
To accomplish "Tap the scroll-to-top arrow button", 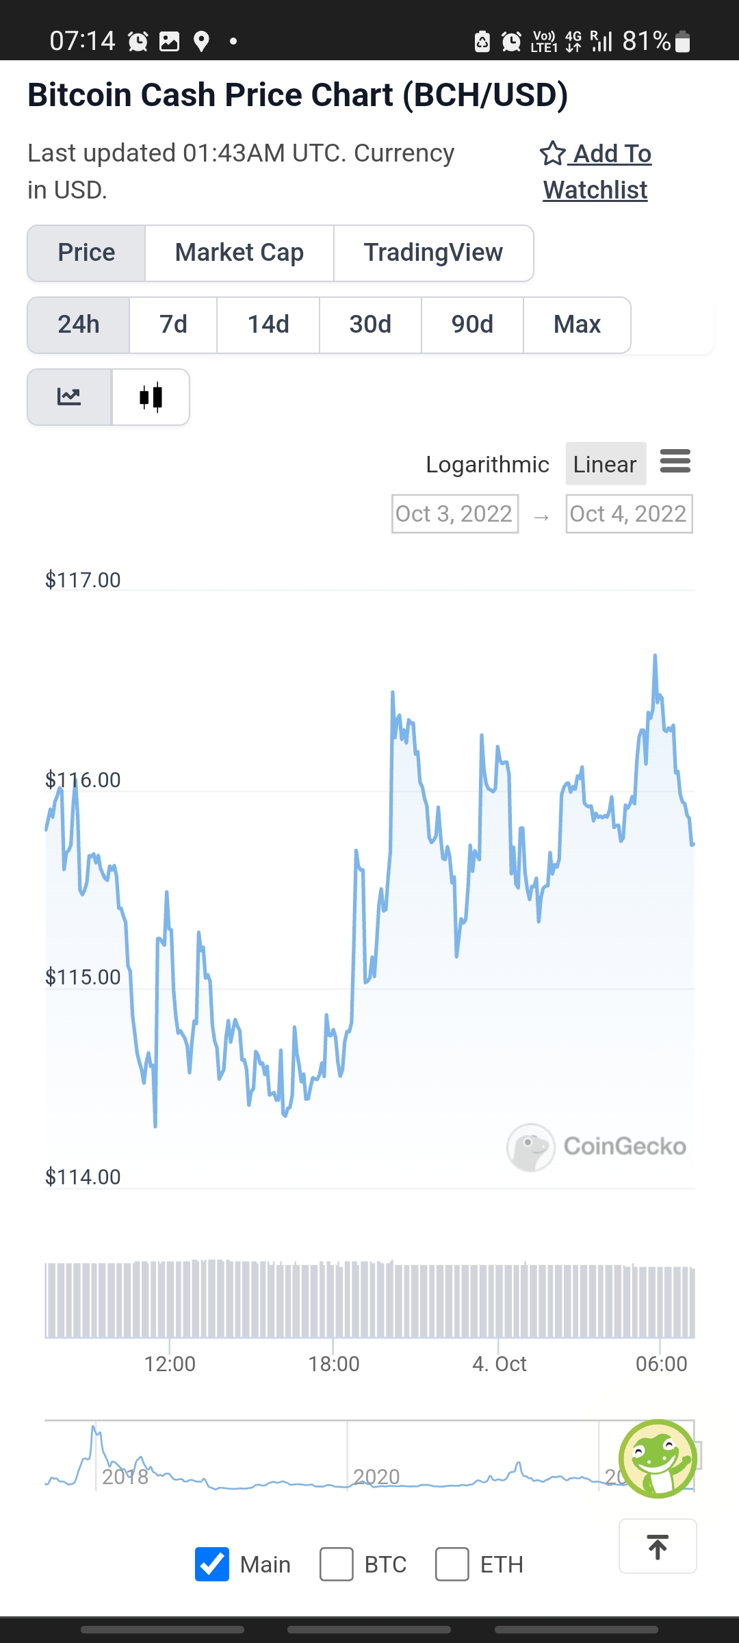I will pos(658,1546).
